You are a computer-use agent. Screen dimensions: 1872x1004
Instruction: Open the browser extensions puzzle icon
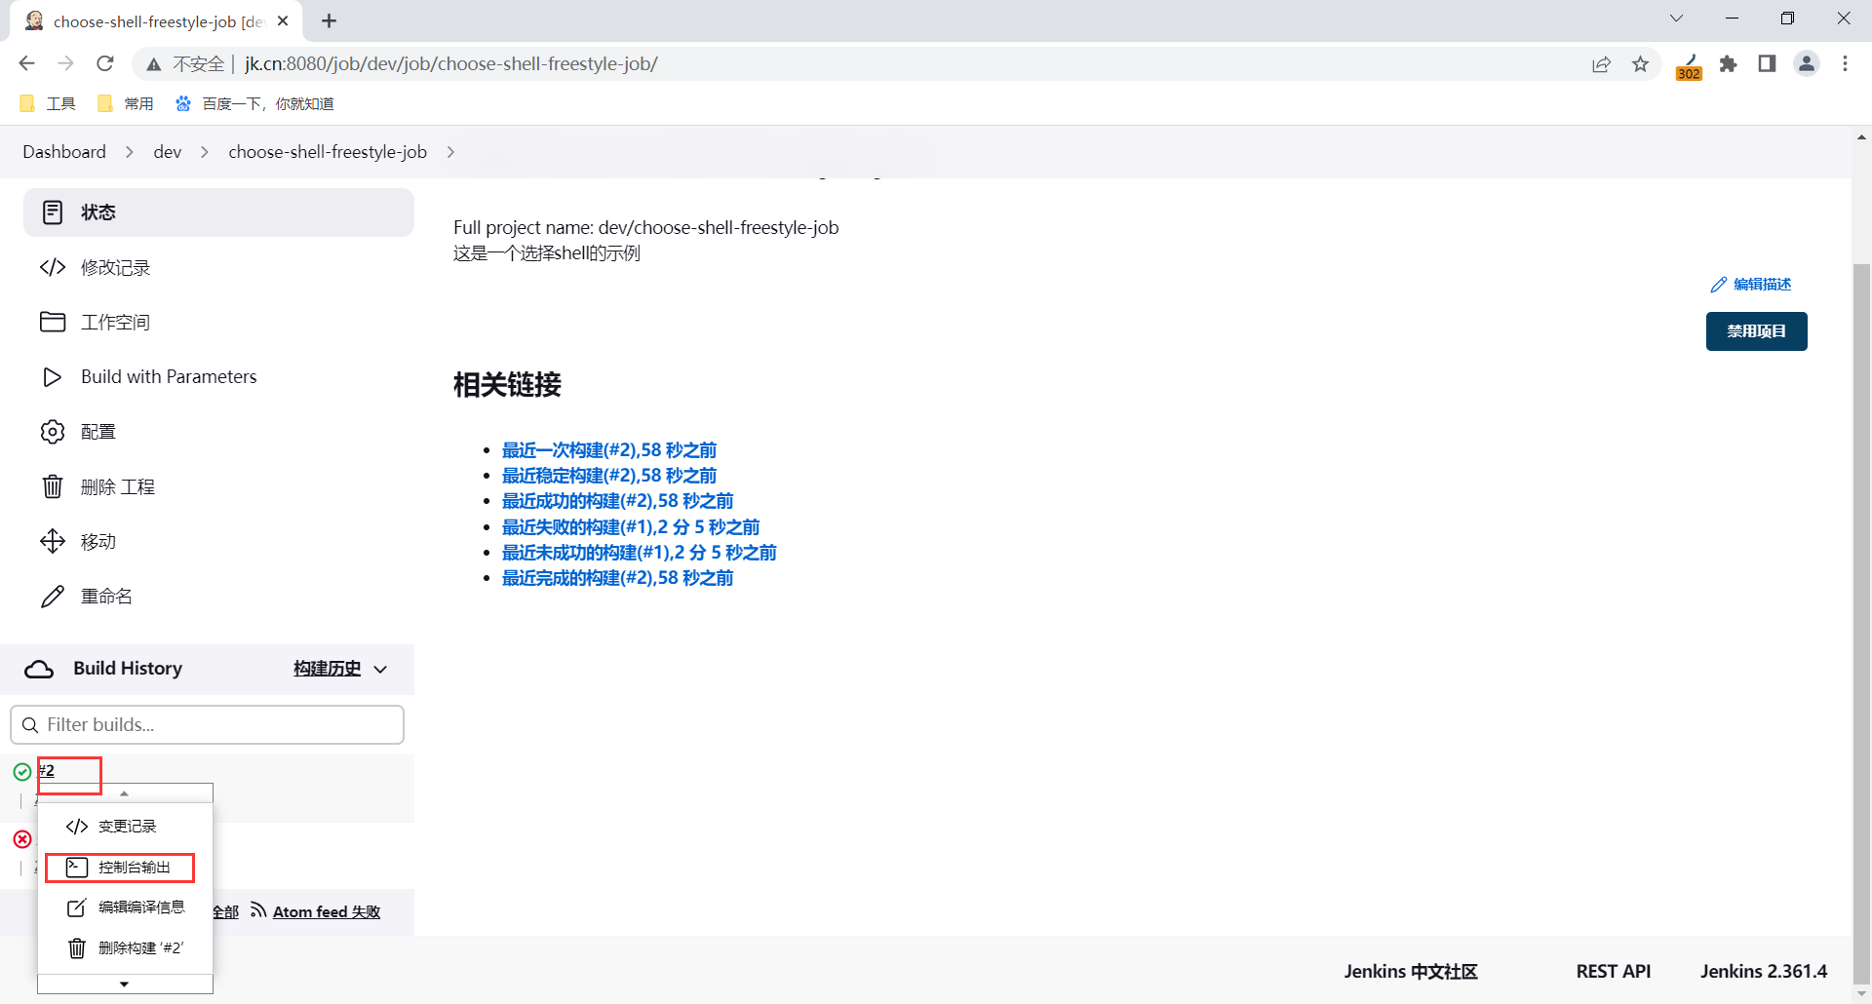click(1729, 63)
